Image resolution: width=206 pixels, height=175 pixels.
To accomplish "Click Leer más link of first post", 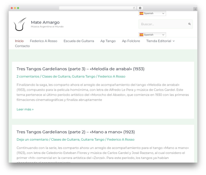I will [x=25, y=109].
